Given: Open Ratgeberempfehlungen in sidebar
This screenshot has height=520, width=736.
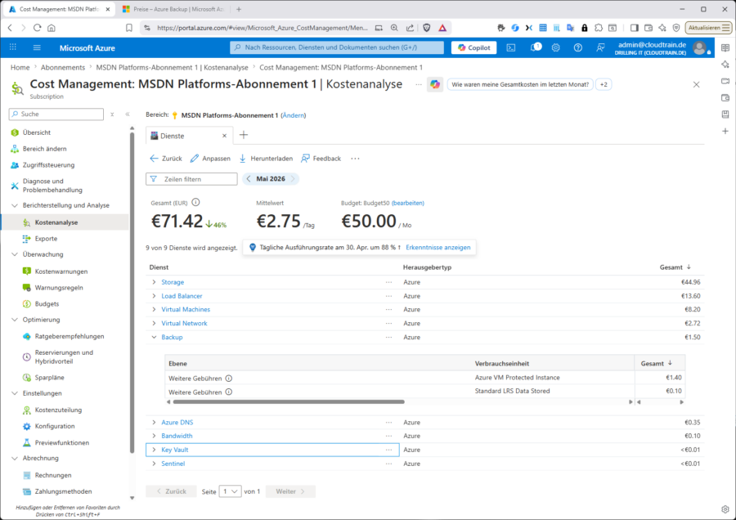Looking at the screenshot, I should [69, 336].
